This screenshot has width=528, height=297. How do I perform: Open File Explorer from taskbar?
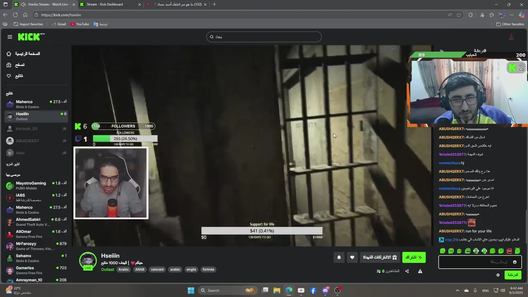(x=277, y=290)
